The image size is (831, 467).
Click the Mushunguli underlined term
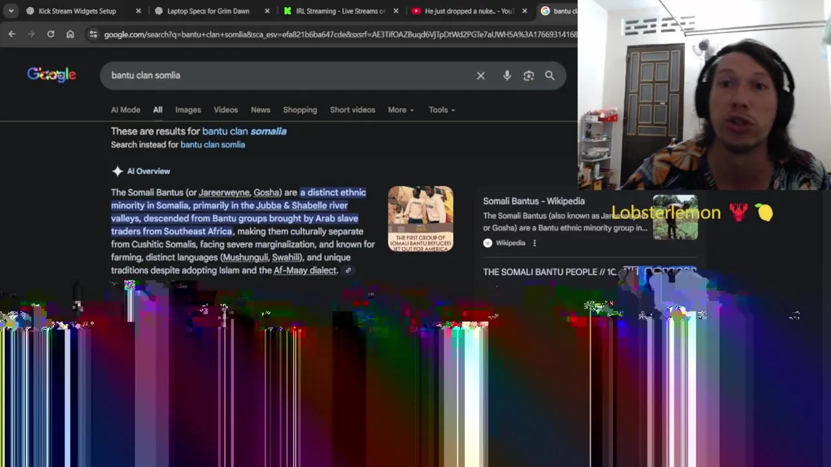[245, 257]
